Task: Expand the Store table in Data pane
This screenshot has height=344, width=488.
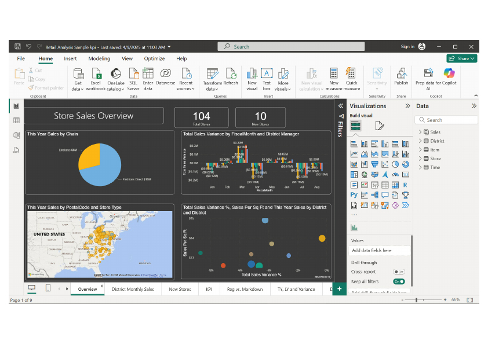Action: click(x=420, y=158)
